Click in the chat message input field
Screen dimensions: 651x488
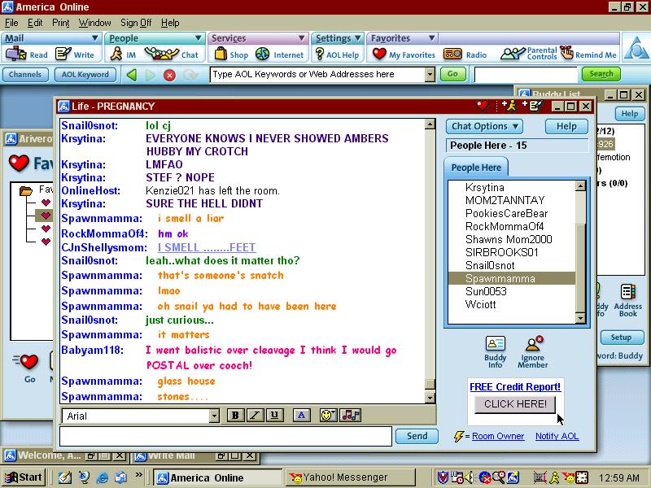[x=226, y=436]
